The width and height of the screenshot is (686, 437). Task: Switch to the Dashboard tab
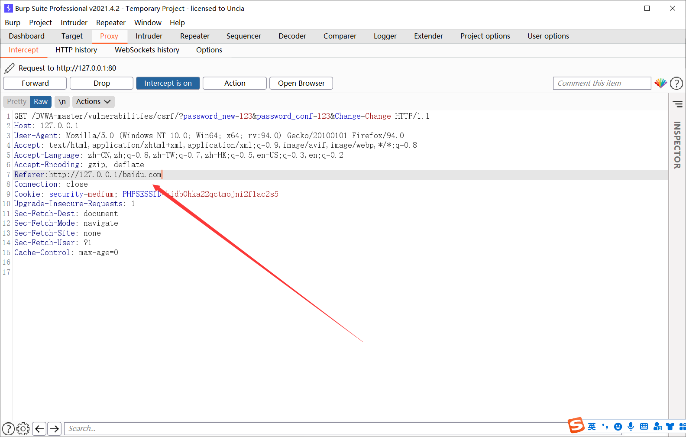click(x=26, y=36)
